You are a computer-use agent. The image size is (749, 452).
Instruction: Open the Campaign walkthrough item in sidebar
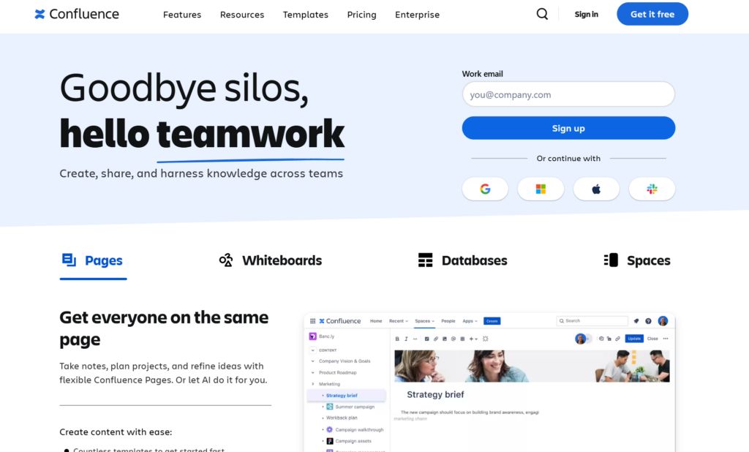(x=355, y=429)
